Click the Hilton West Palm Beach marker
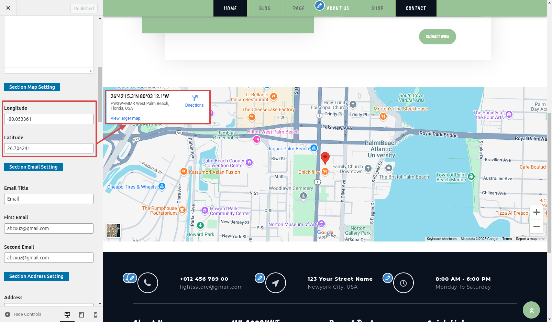Viewport: 552px width, 322px height. [x=256, y=139]
